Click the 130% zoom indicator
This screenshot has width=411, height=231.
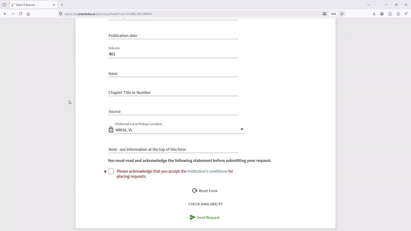point(333,14)
